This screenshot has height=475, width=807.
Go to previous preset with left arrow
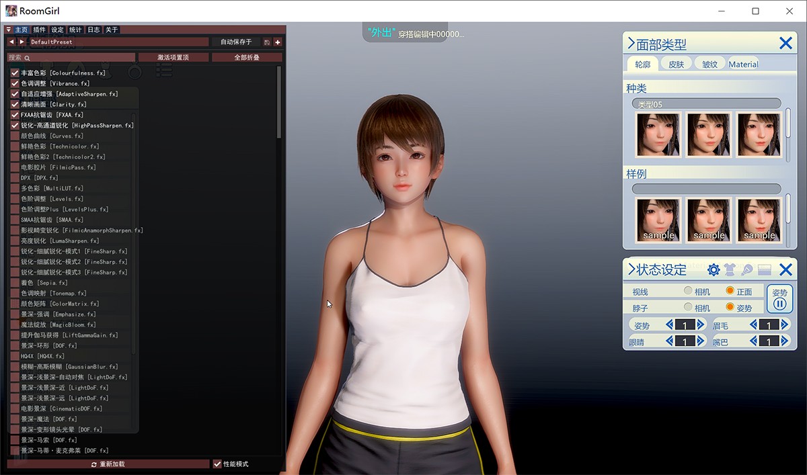click(11, 42)
